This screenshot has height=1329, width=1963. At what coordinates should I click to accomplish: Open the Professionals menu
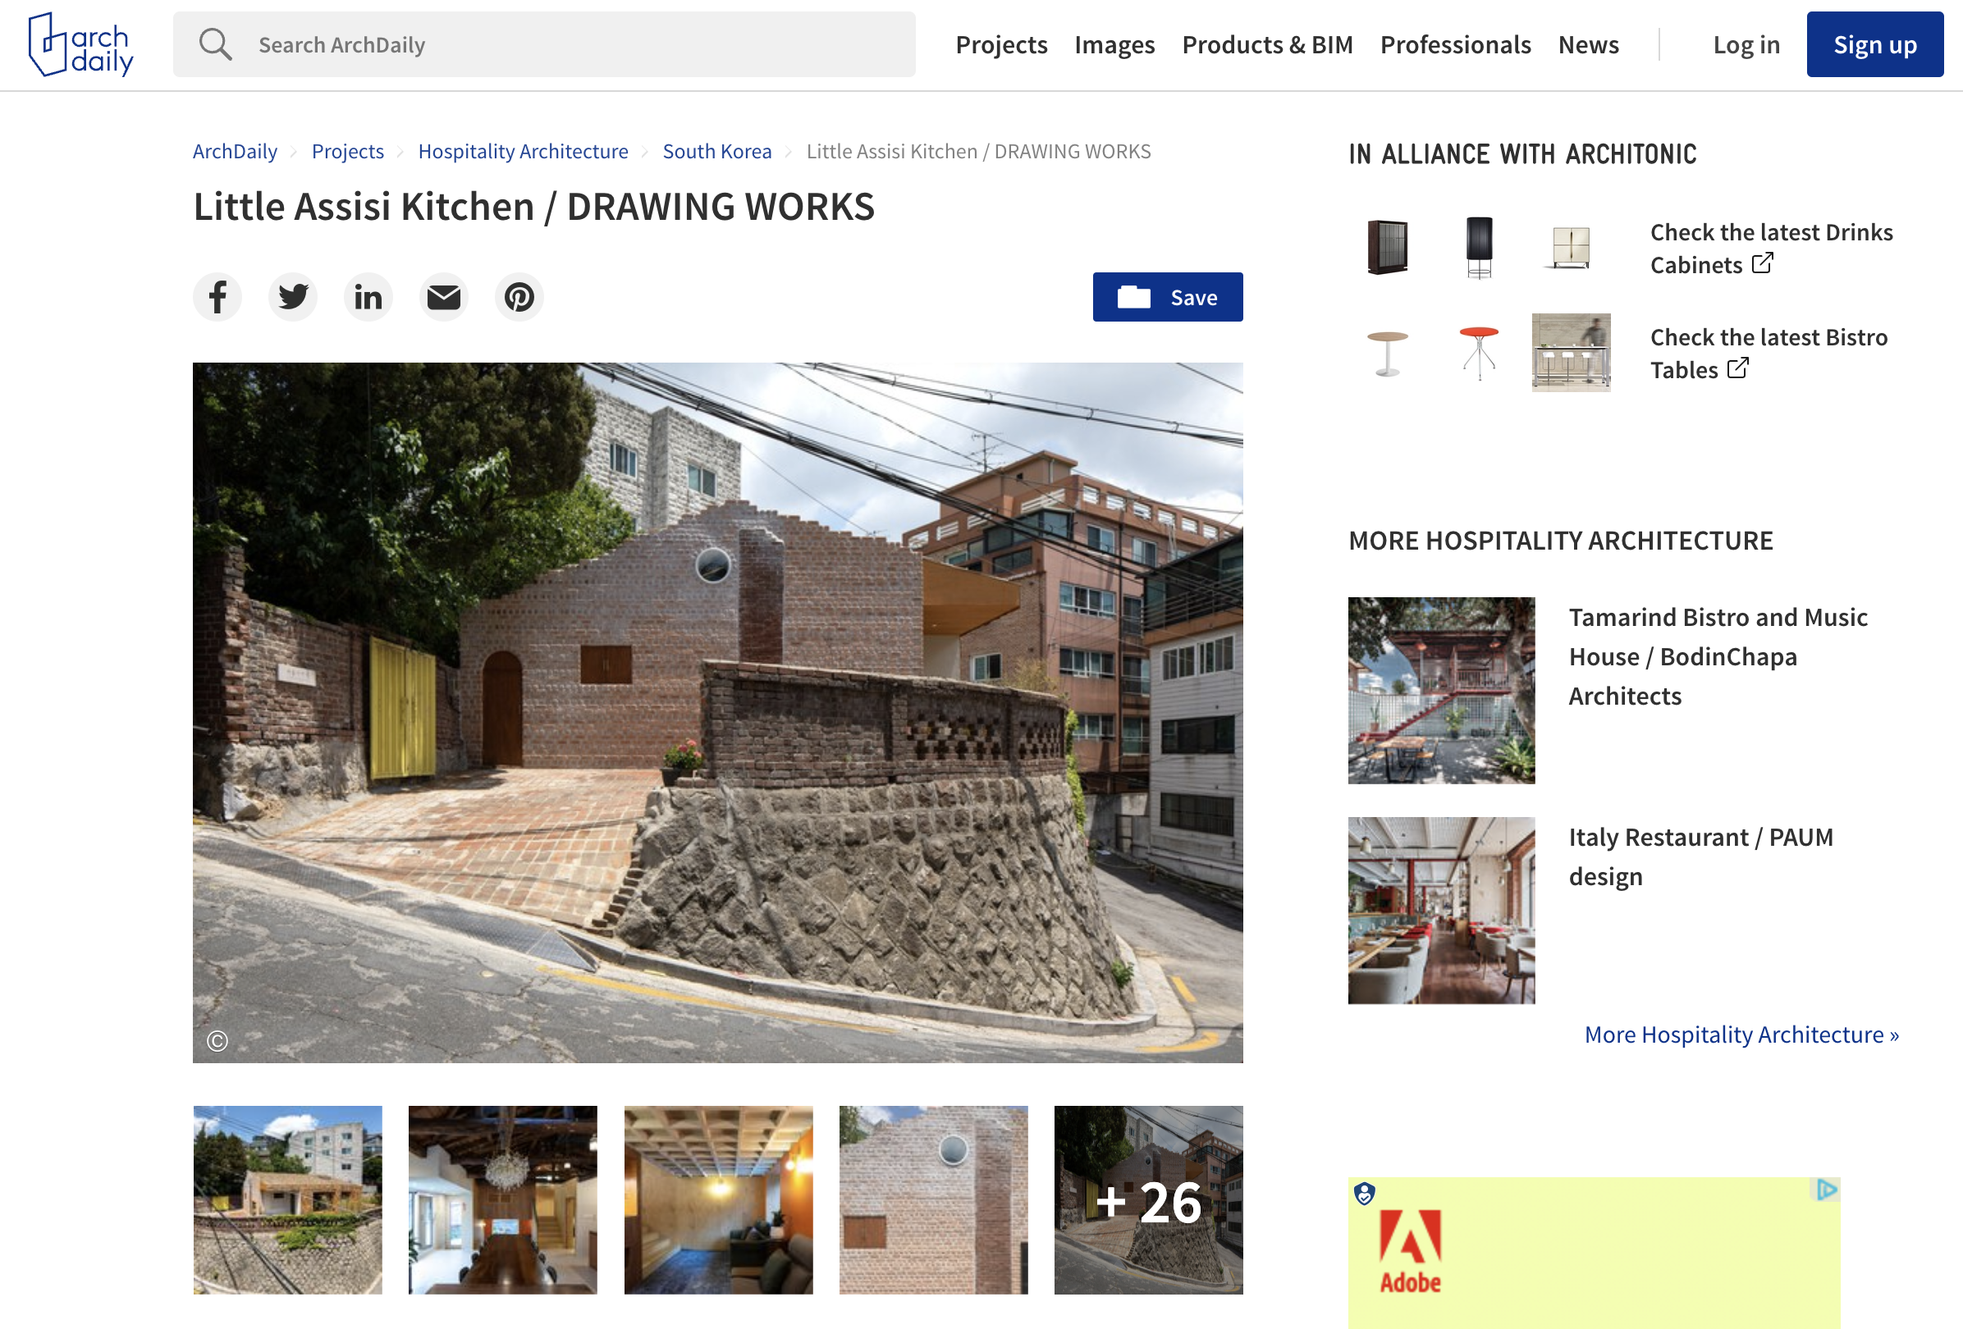tap(1454, 45)
